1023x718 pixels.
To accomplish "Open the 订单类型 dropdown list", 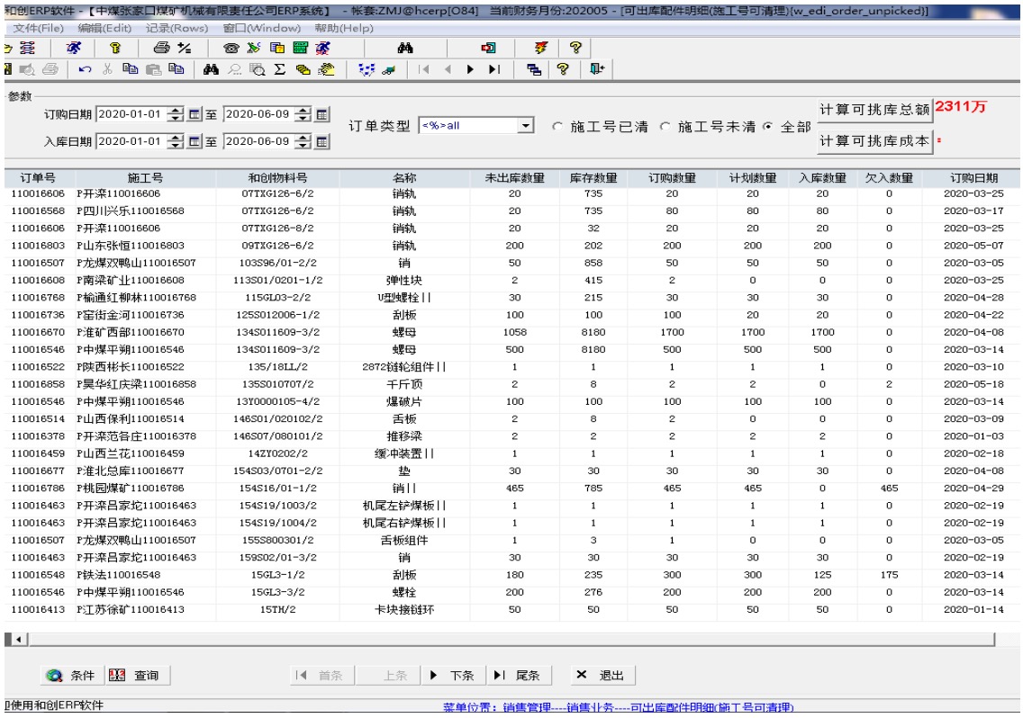I will click(x=526, y=125).
